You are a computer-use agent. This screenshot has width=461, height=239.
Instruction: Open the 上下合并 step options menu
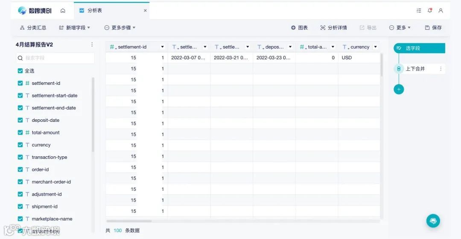441,69
